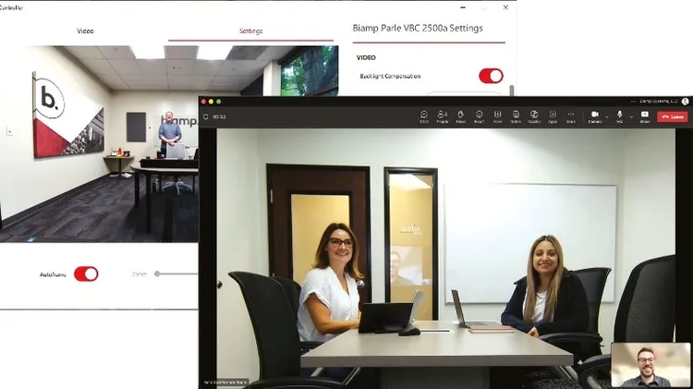
Task: Open the View layout options
Action: click(x=497, y=116)
